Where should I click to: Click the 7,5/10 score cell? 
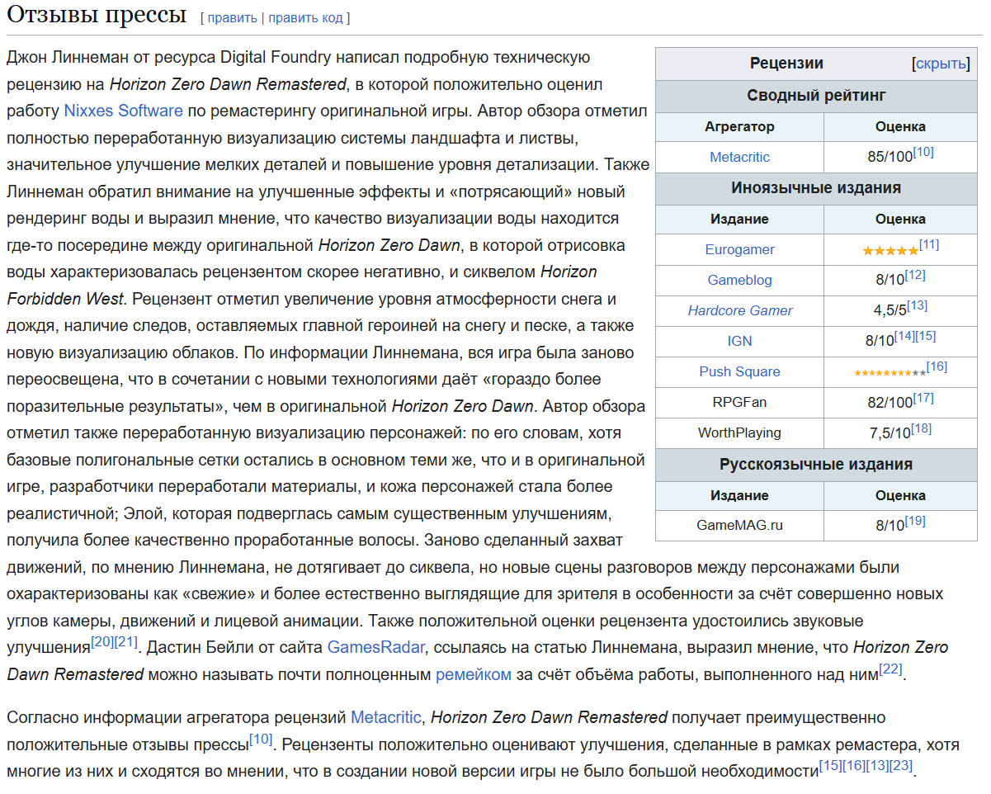900,432
